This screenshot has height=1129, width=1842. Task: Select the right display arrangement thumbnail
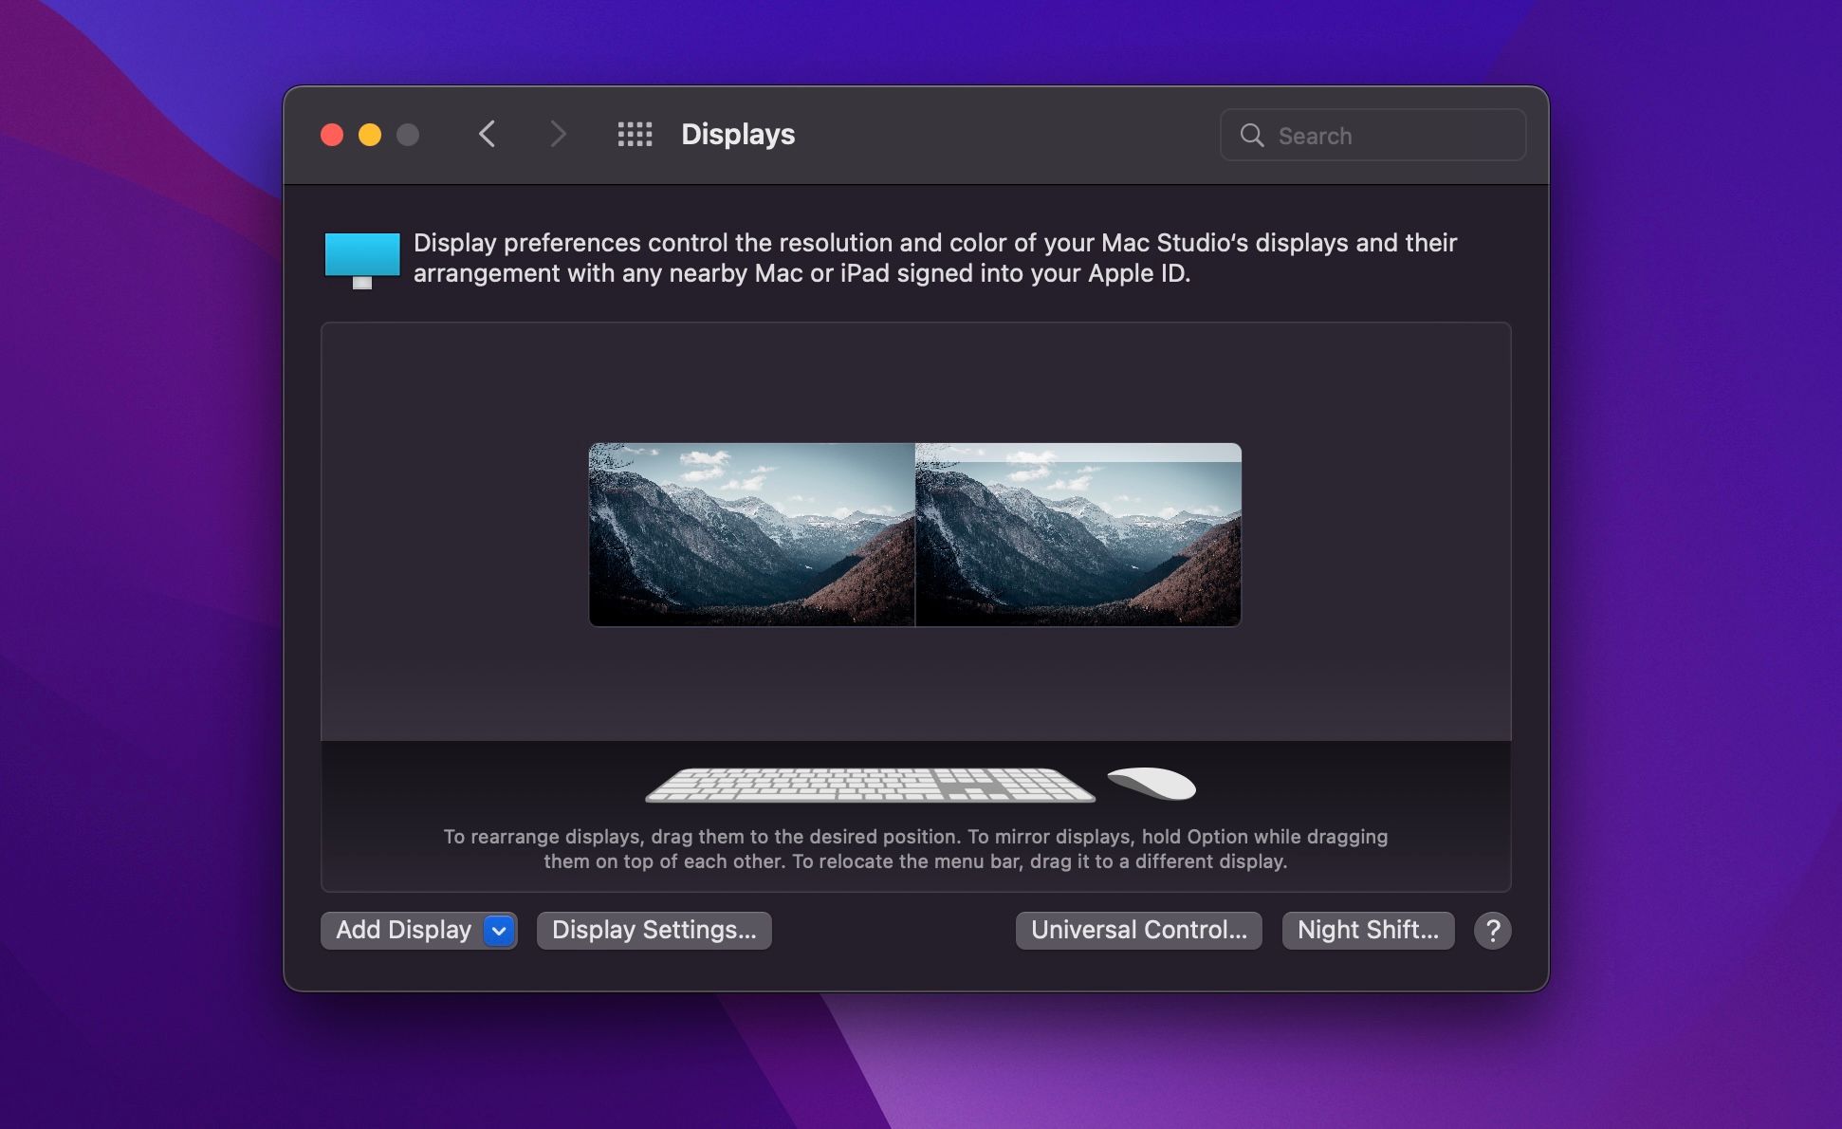tap(1078, 534)
